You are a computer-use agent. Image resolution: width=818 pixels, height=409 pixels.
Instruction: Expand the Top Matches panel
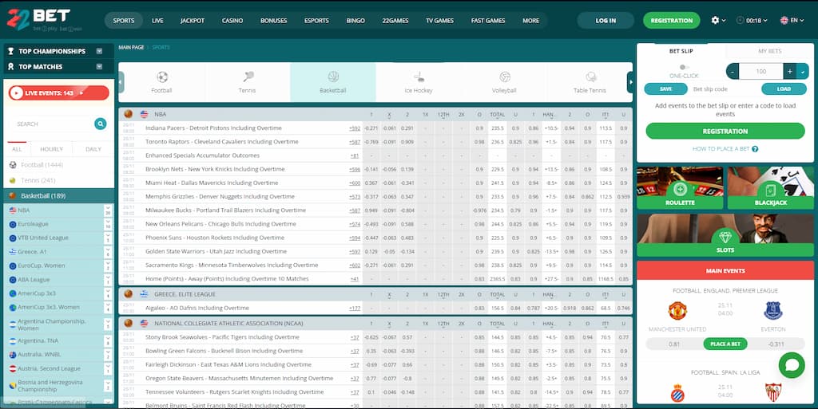pyautogui.click(x=99, y=67)
